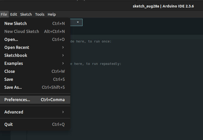Open the board selector dropdown
The height and width of the screenshot is (140, 203).
pyautogui.click(x=78, y=22)
